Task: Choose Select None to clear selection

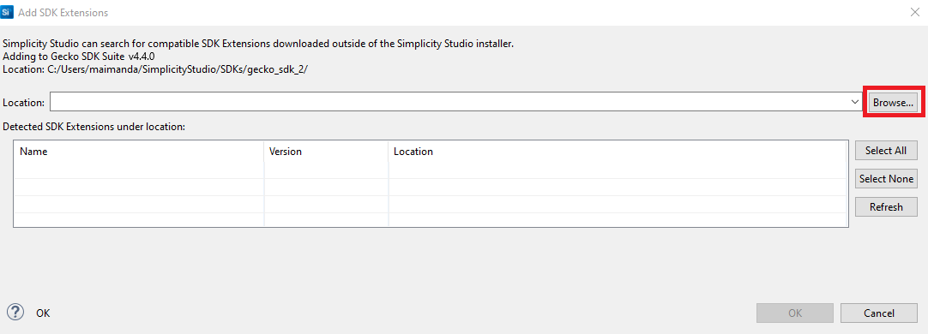Action: [886, 178]
